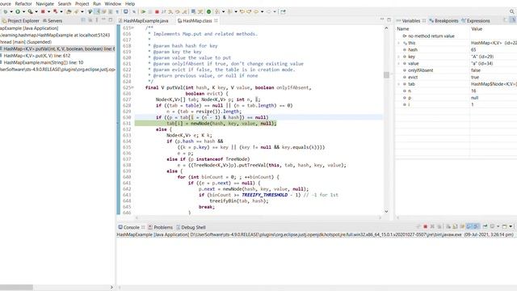This screenshot has height=291, width=517.
Task: Toggle the highlighted toolbar button near mark occurrences
Action: (x=97, y=11)
